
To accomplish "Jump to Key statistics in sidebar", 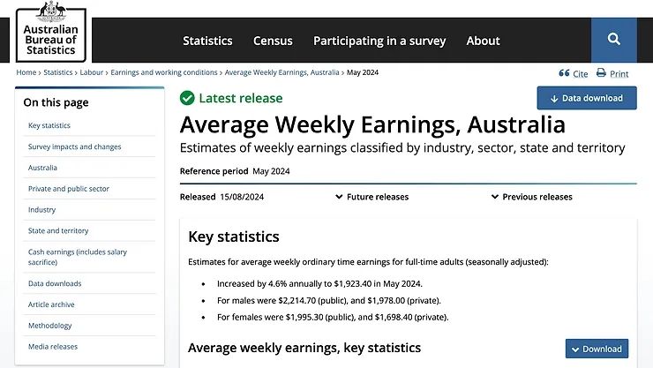I will coord(49,126).
